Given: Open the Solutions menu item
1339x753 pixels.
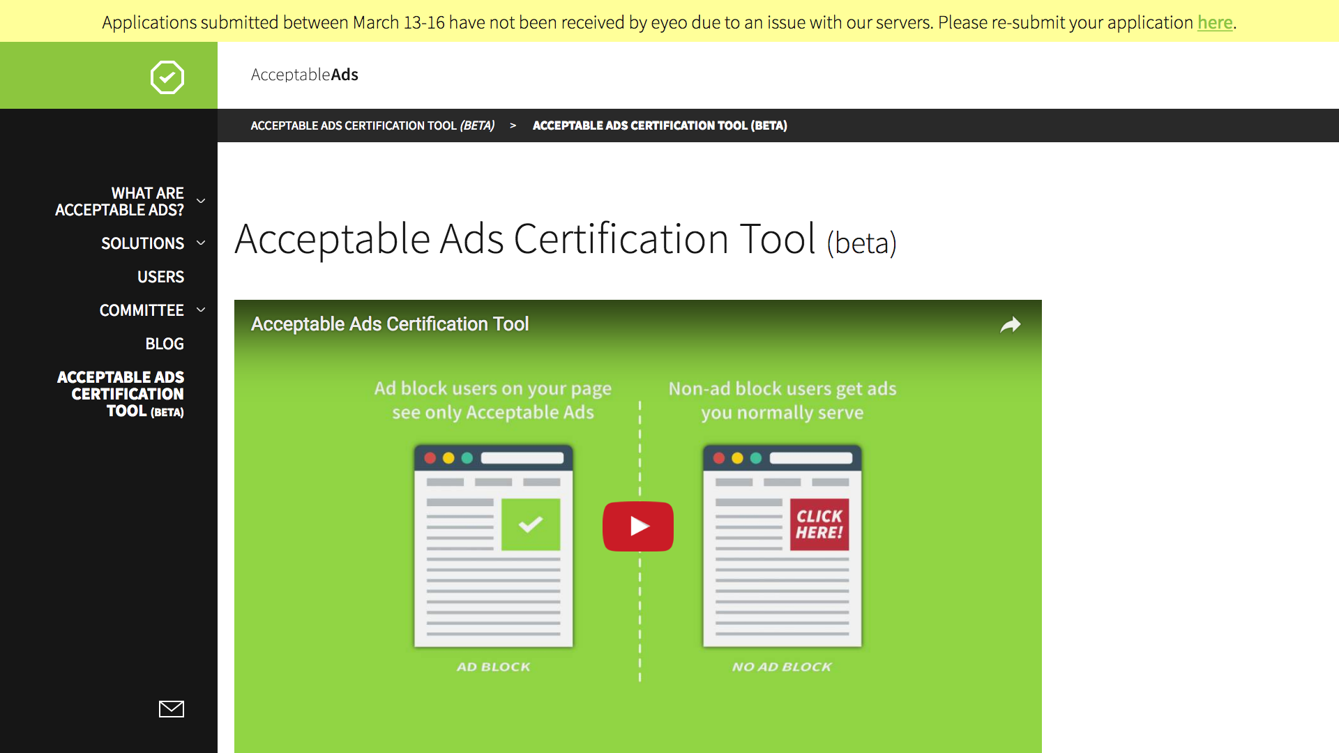Looking at the screenshot, I should coord(142,243).
